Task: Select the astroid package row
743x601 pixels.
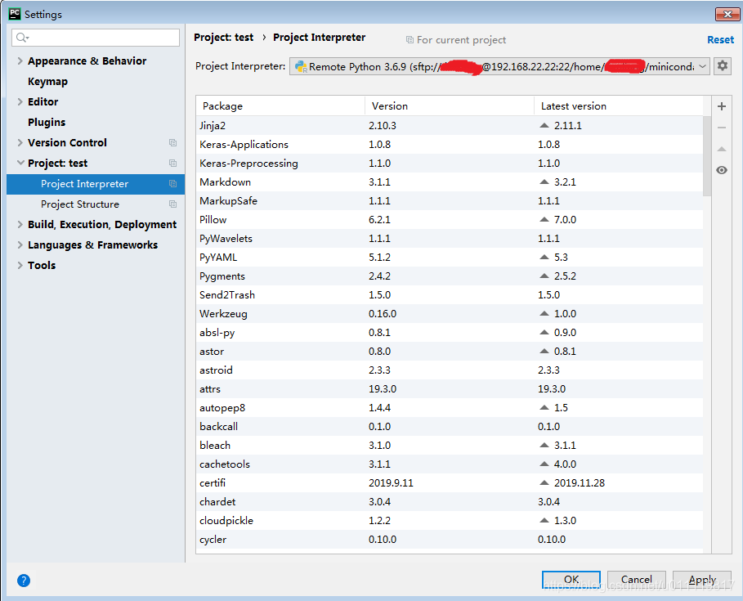Action: coord(450,370)
